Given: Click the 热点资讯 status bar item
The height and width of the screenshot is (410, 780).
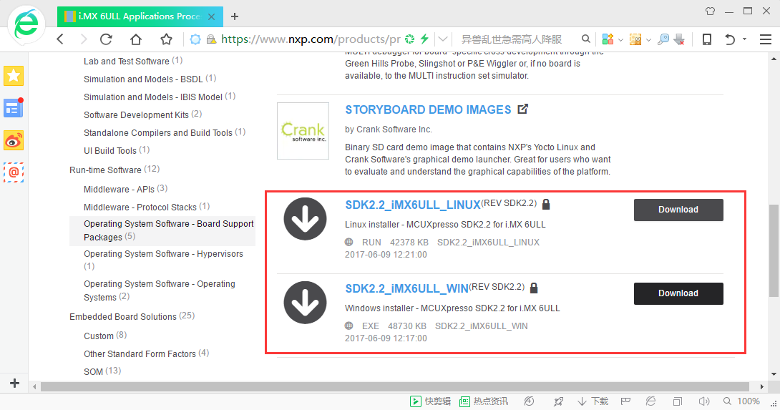Looking at the screenshot, I should point(484,401).
